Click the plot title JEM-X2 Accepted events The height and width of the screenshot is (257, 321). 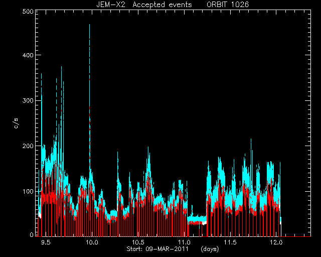pos(144,5)
